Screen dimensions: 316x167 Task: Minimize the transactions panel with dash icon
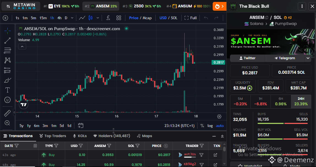tap(214, 136)
